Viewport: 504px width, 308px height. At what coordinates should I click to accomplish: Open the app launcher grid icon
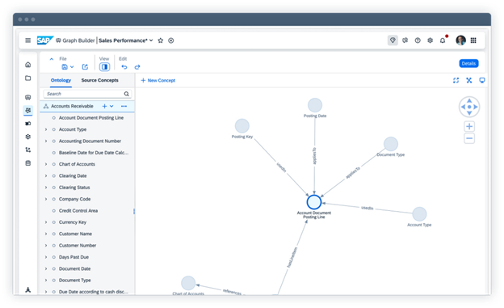coord(473,40)
